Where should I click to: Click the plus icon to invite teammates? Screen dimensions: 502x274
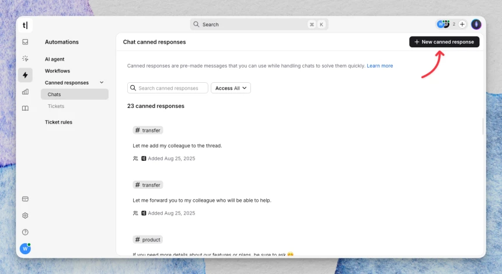(x=462, y=24)
